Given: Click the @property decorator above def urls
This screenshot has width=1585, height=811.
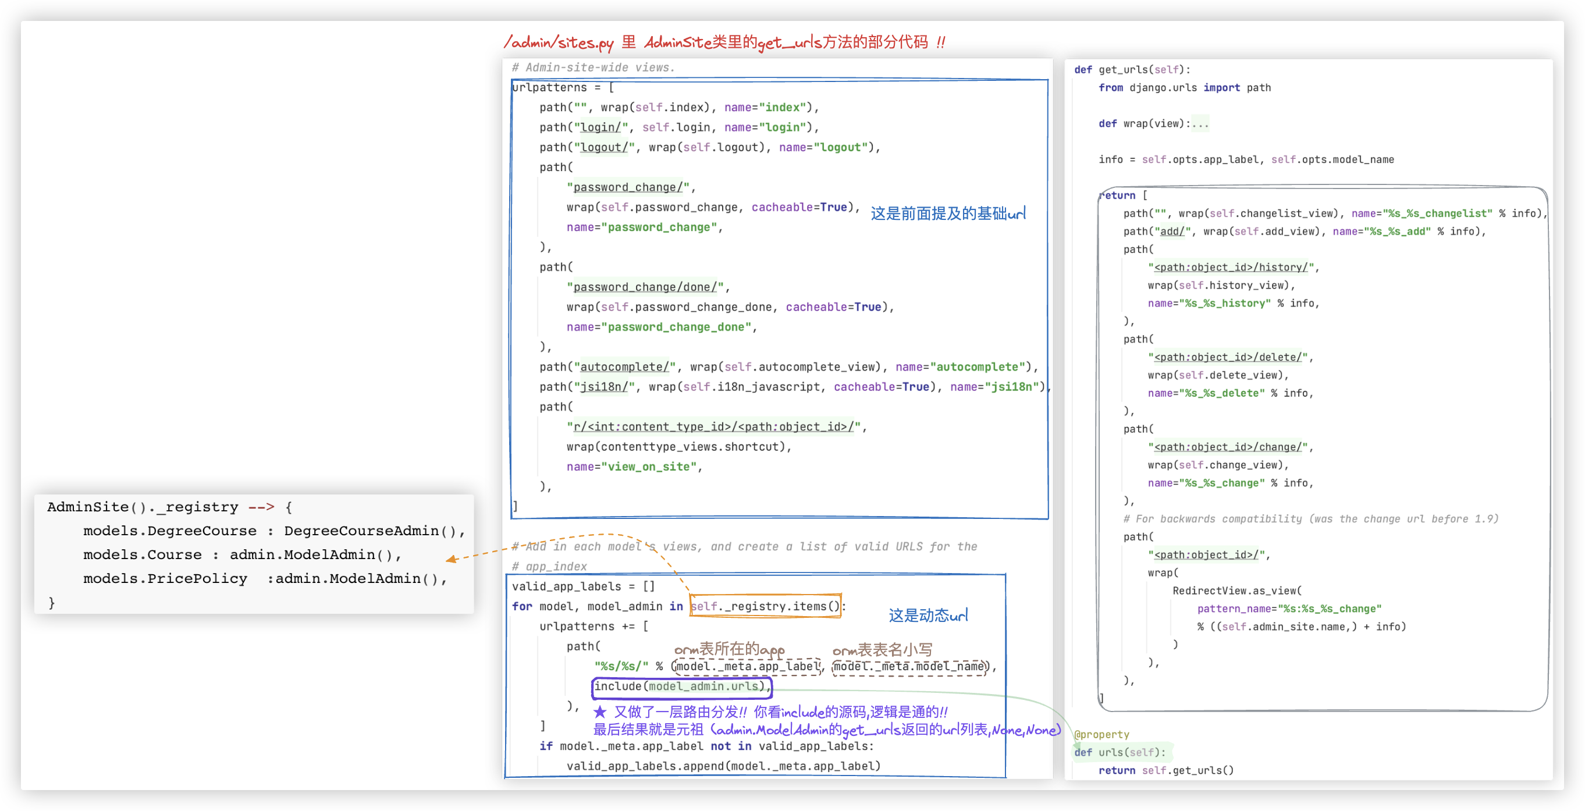Looking at the screenshot, I should [1101, 734].
